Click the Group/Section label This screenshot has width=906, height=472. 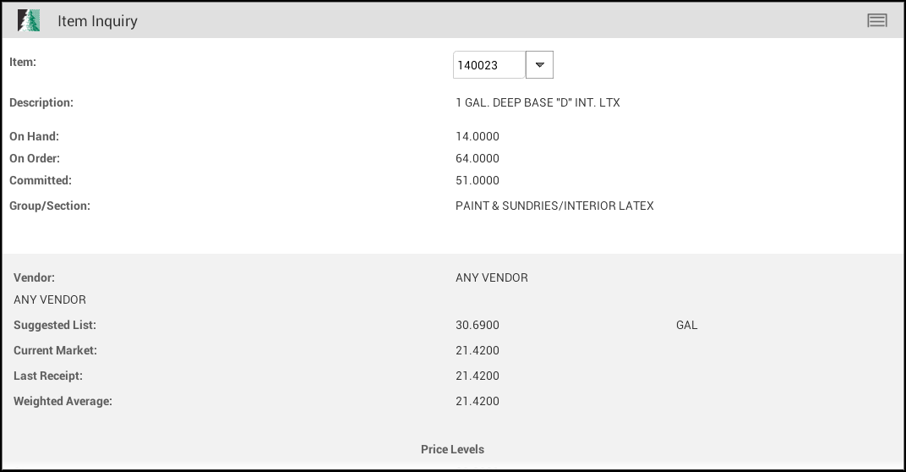50,206
